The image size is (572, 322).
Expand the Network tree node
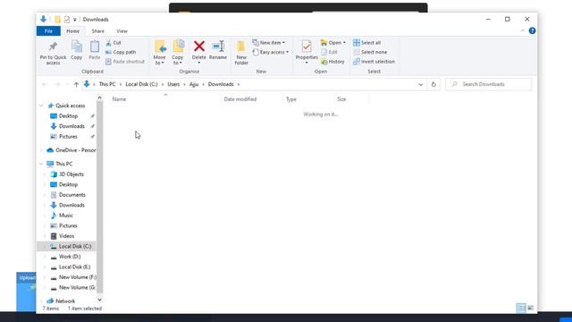click(x=41, y=301)
